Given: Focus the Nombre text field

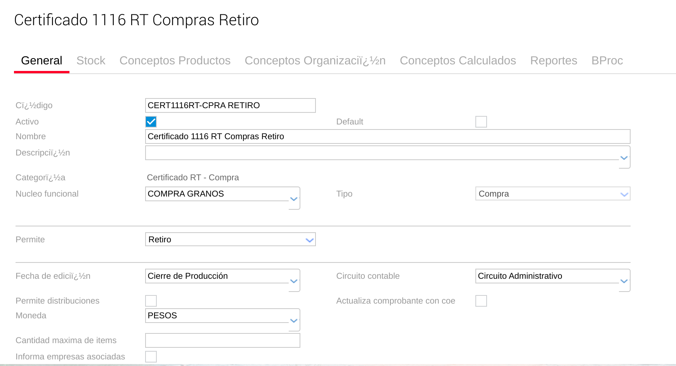Looking at the screenshot, I should [x=387, y=136].
